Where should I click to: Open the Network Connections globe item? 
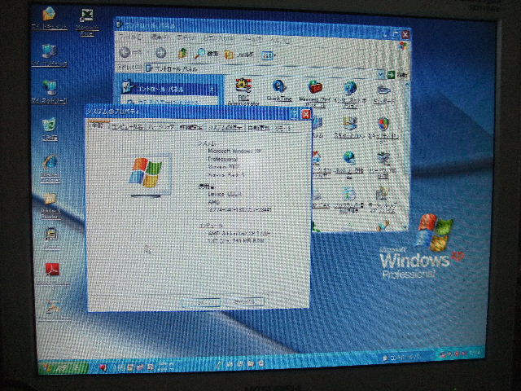[x=349, y=165]
